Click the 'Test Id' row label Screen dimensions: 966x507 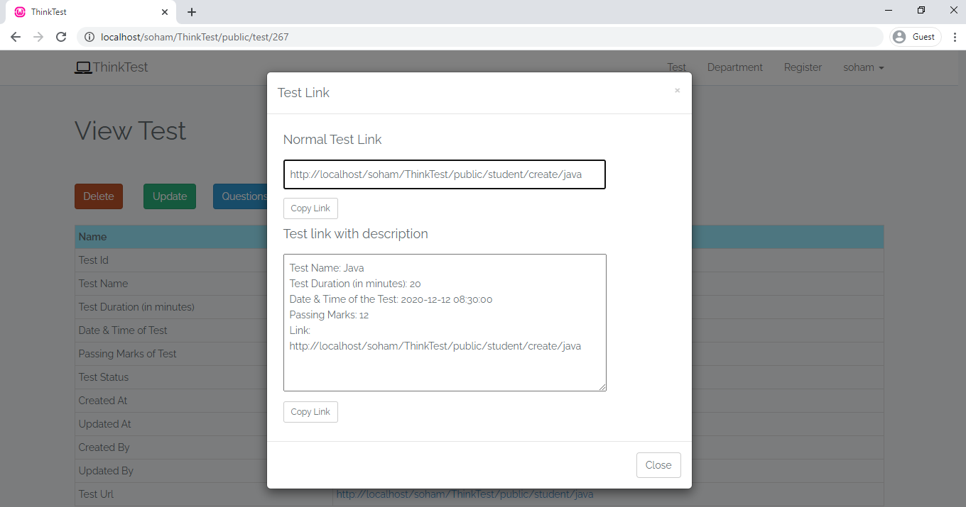tap(94, 260)
